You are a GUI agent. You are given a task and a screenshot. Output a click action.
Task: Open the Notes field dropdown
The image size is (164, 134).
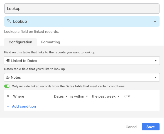click(x=82, y=77)
